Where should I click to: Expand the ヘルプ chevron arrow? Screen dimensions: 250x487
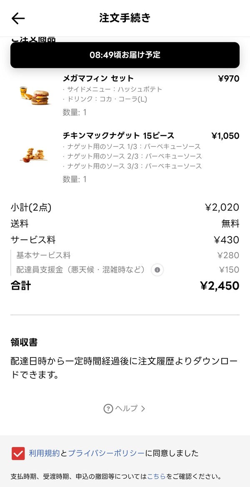(x=143, y=409)
